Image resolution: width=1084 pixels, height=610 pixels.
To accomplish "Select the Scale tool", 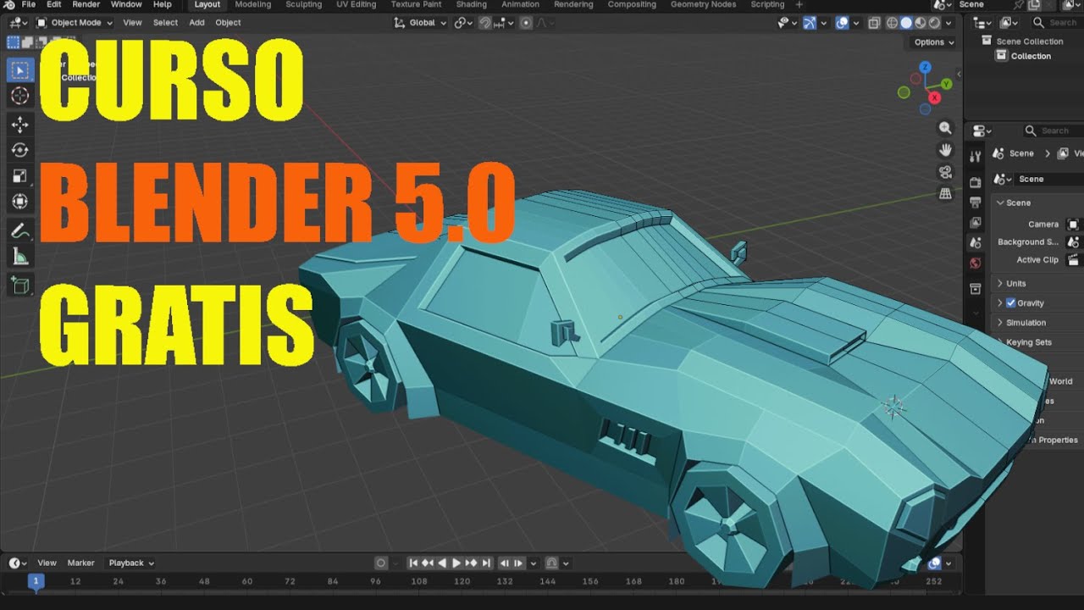I will pos(19,175).
